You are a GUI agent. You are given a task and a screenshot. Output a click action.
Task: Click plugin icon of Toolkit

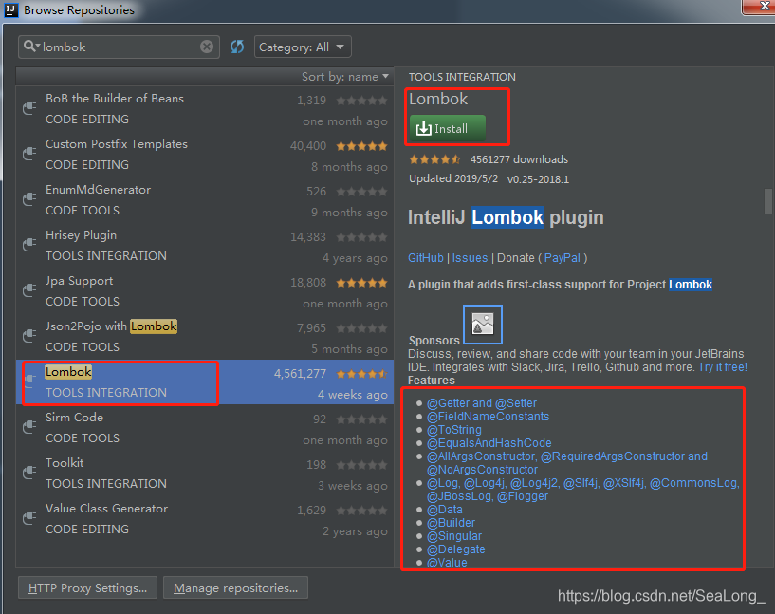point(29,472)
